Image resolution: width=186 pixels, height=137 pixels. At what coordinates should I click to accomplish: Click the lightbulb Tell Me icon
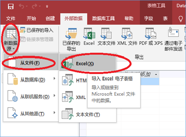pos(180,19)
